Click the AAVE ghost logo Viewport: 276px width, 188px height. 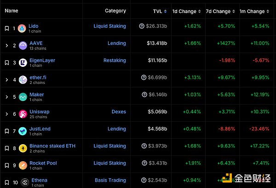[22, 46]
